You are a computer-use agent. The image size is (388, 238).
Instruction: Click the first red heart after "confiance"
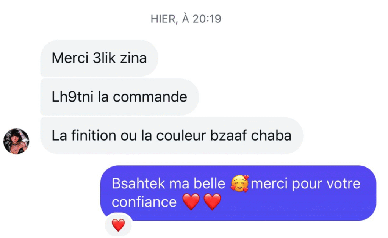point(191,202)
